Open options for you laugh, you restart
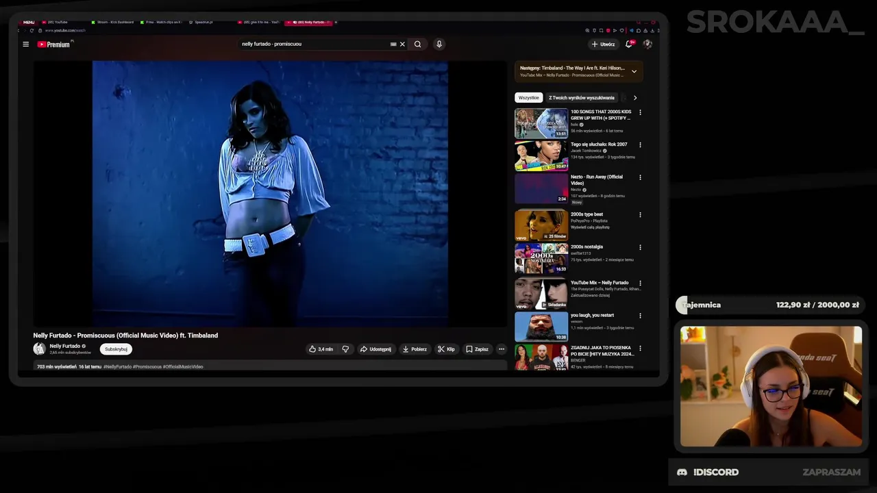The height and width of the screenshot is (493, 877). click(x=640, y=316)
